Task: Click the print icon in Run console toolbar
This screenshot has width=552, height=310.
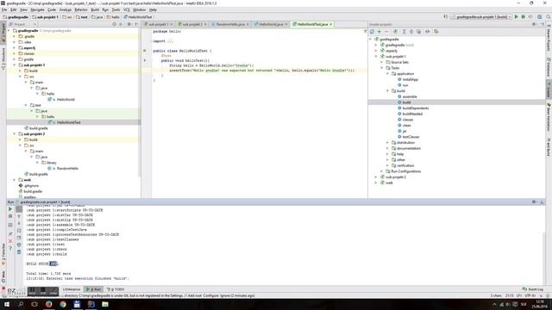Action: 19,245
